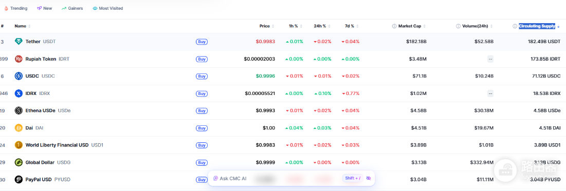566x191 pixels.
Task: Click Buy for USDC
Action: pos(202,76)
